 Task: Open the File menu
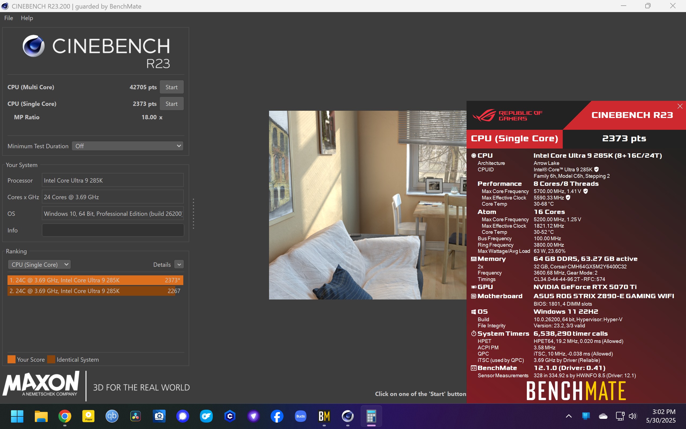click(x=9, y=18)
